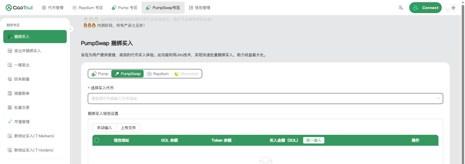Open 微量刷单 in the sidebar
This screenshot has width=465, height=164.
coord(35,93)
